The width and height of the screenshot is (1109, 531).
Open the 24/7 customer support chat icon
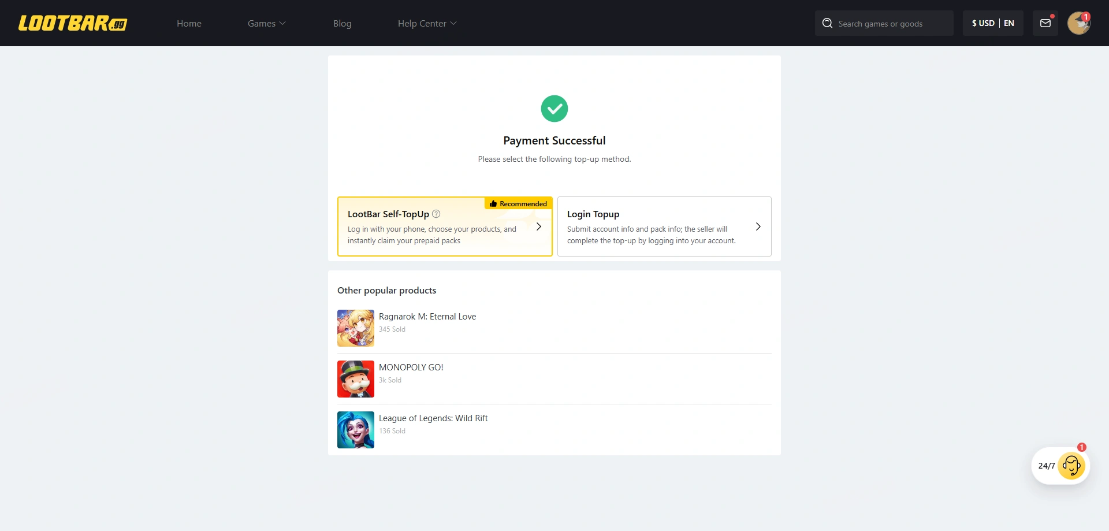pos(1071,466)
